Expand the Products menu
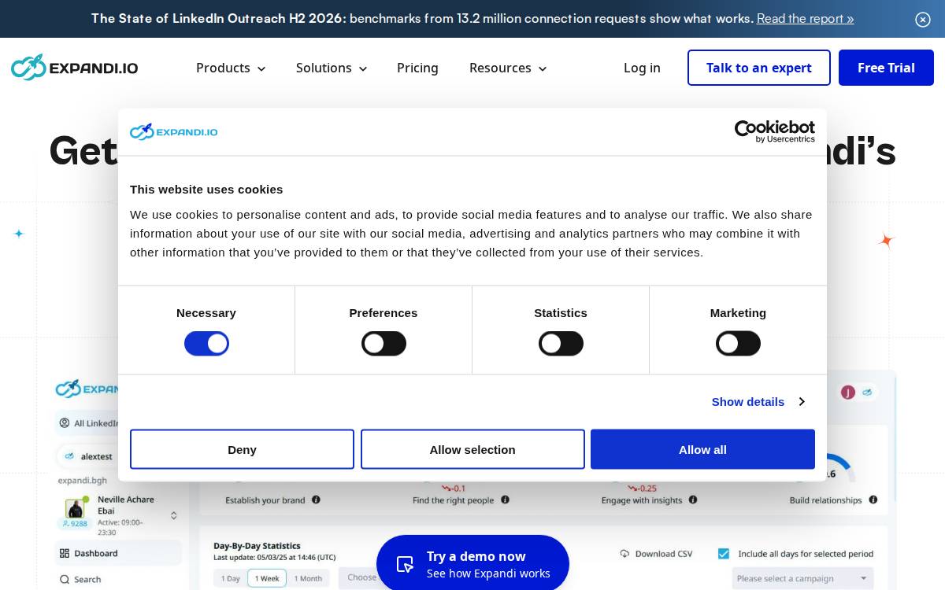945x590 pixels. point(231,68)
